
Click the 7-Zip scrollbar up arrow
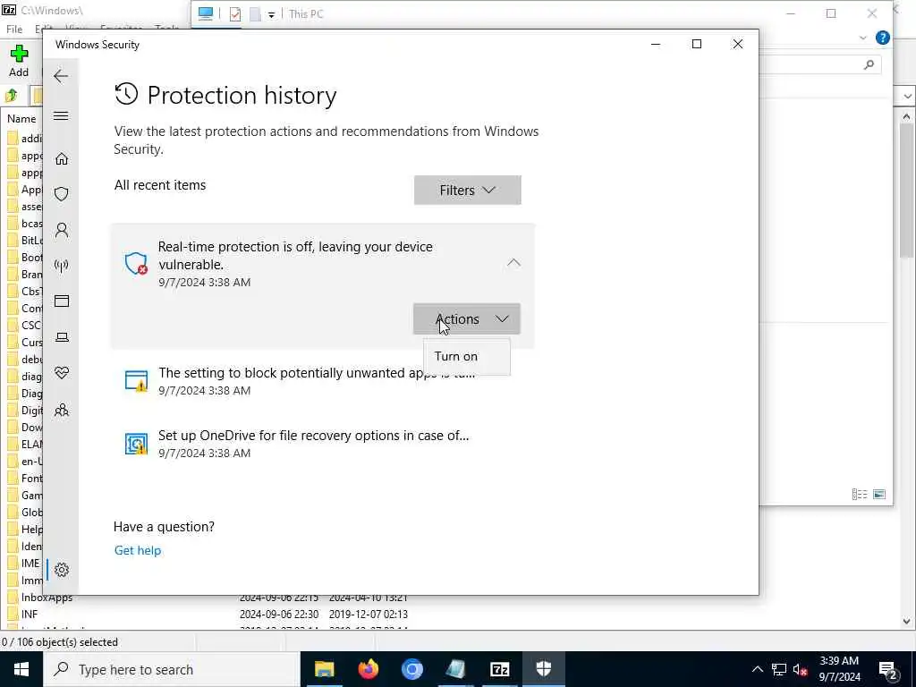[x=906, y=116]
